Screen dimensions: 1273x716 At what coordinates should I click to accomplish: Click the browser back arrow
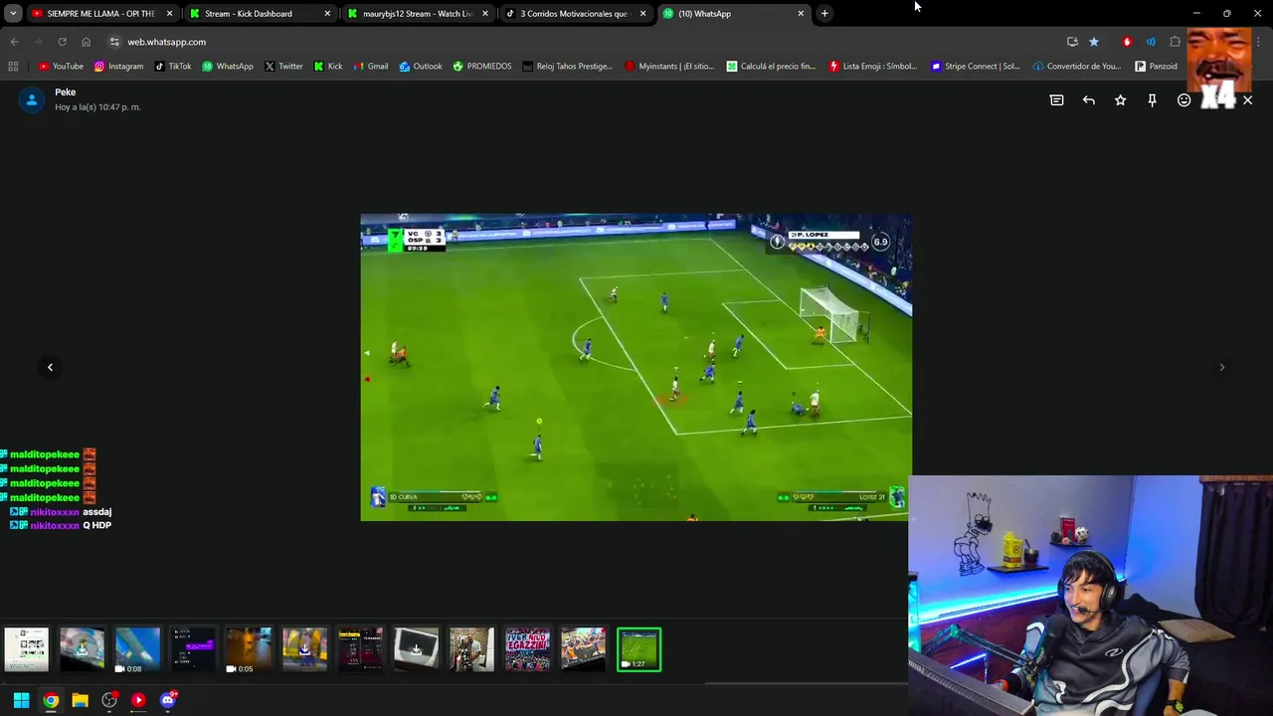click(x=14, y=42)
